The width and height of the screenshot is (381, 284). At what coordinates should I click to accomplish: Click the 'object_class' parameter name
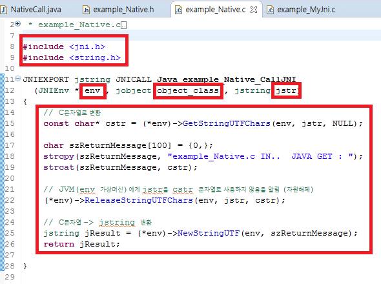(x=187, y=90)
